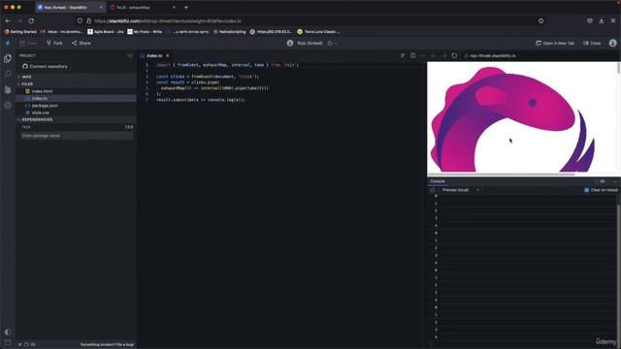Click the rxjs dependency entry
The image size is (621, 349).
tap(77, 127)
